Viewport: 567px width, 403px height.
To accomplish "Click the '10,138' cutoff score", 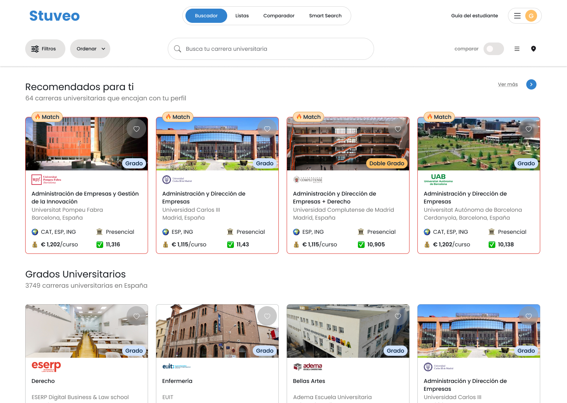I will click(506, 244).
